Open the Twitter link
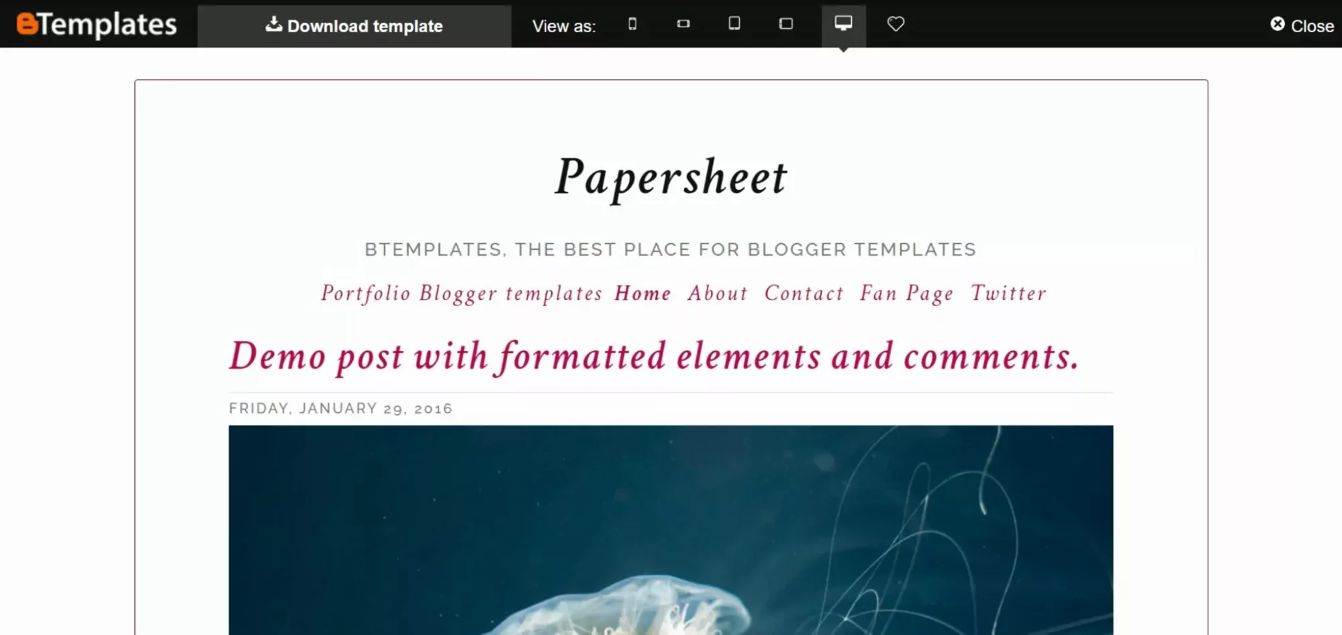 pos(1007,293)
